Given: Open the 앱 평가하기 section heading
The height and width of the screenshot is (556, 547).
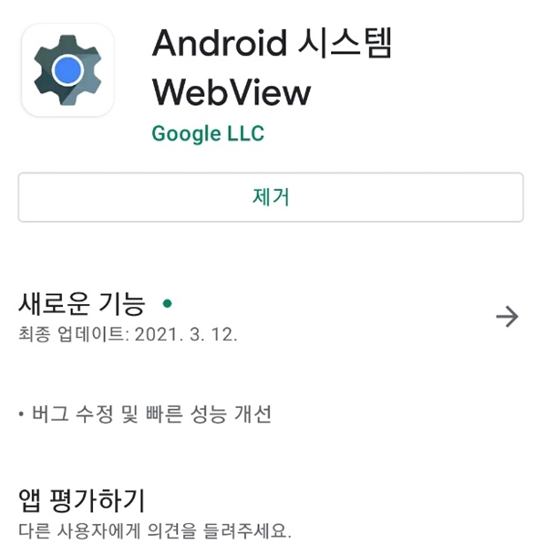Looking at the screenshot, I should [82, 500].
